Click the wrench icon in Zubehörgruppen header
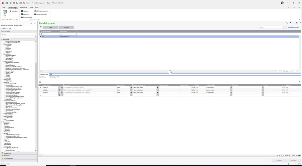This screenshot has height=166, width=302. coord(290,23)
